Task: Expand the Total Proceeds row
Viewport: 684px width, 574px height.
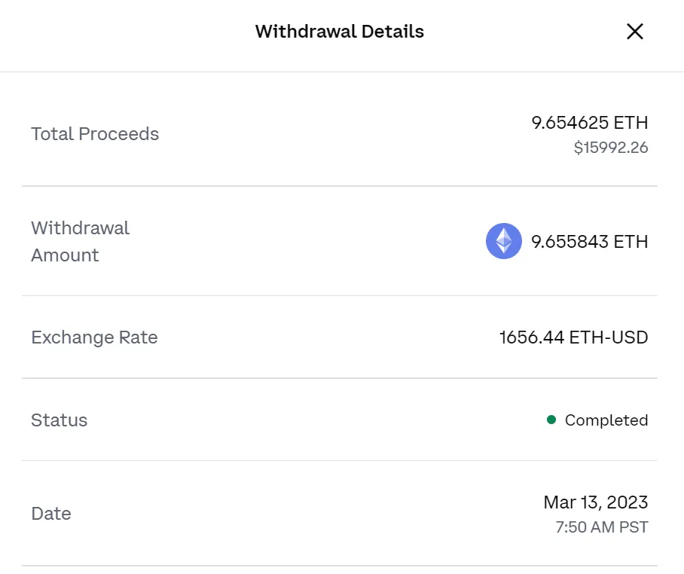Action: 339,134
